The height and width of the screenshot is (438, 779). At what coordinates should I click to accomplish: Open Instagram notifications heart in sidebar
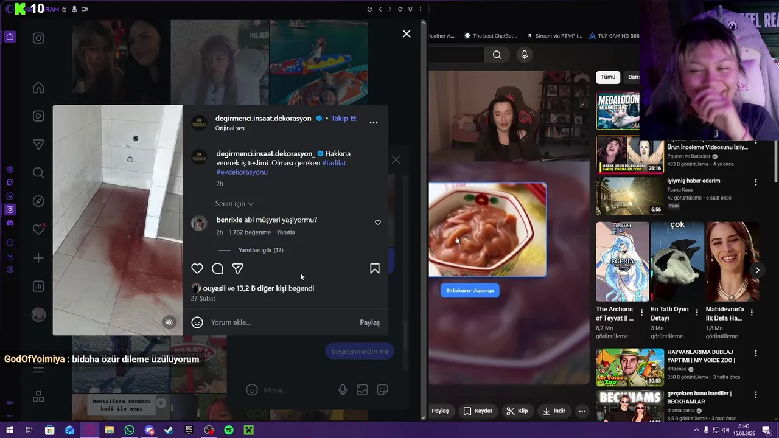click(x=38, y=229)
